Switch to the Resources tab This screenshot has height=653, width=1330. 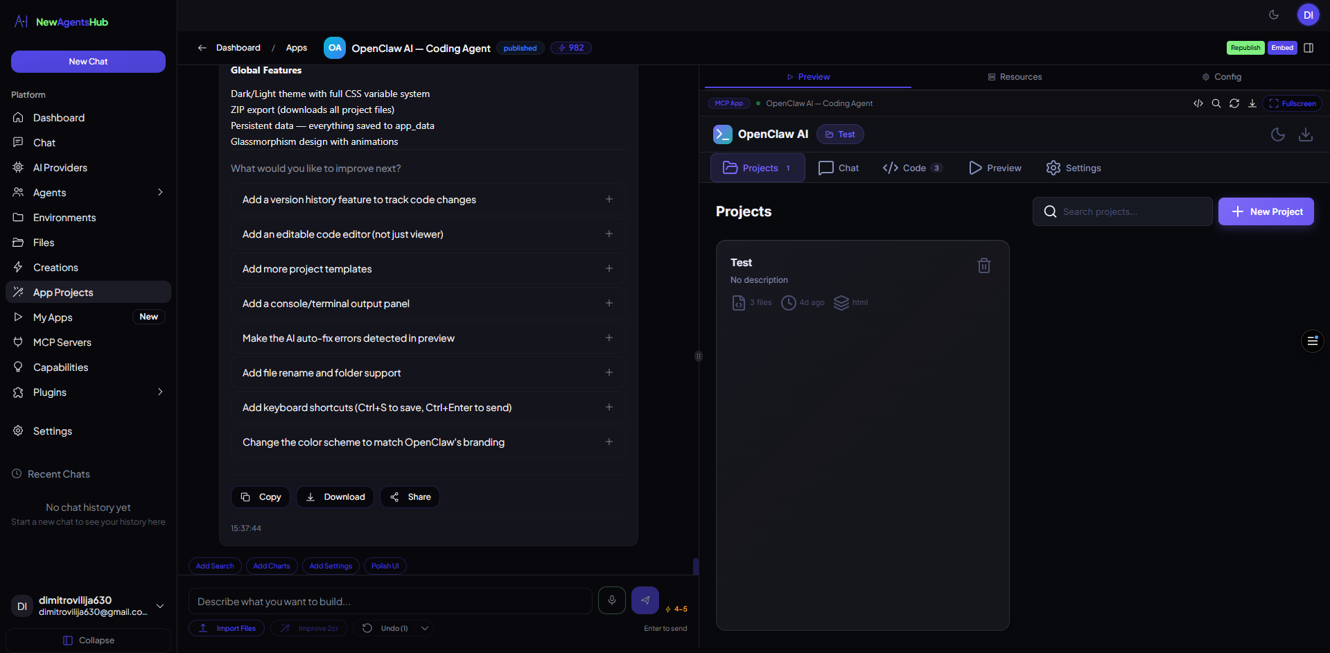(x=1015, y=77)
